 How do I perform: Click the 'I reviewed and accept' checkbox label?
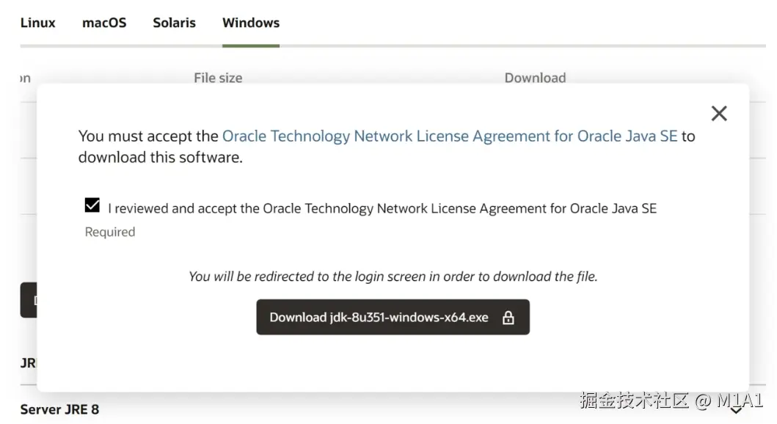point(382,208)
